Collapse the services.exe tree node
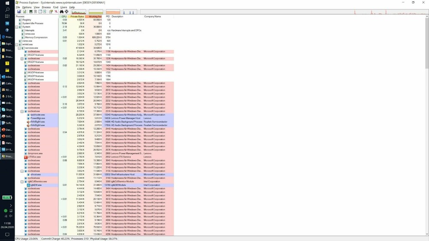Viewport: 429px width, 241px height. [20, 48]
